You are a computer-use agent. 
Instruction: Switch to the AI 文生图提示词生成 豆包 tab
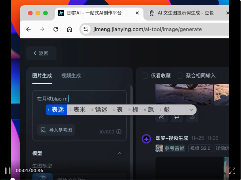coord(186,13)
